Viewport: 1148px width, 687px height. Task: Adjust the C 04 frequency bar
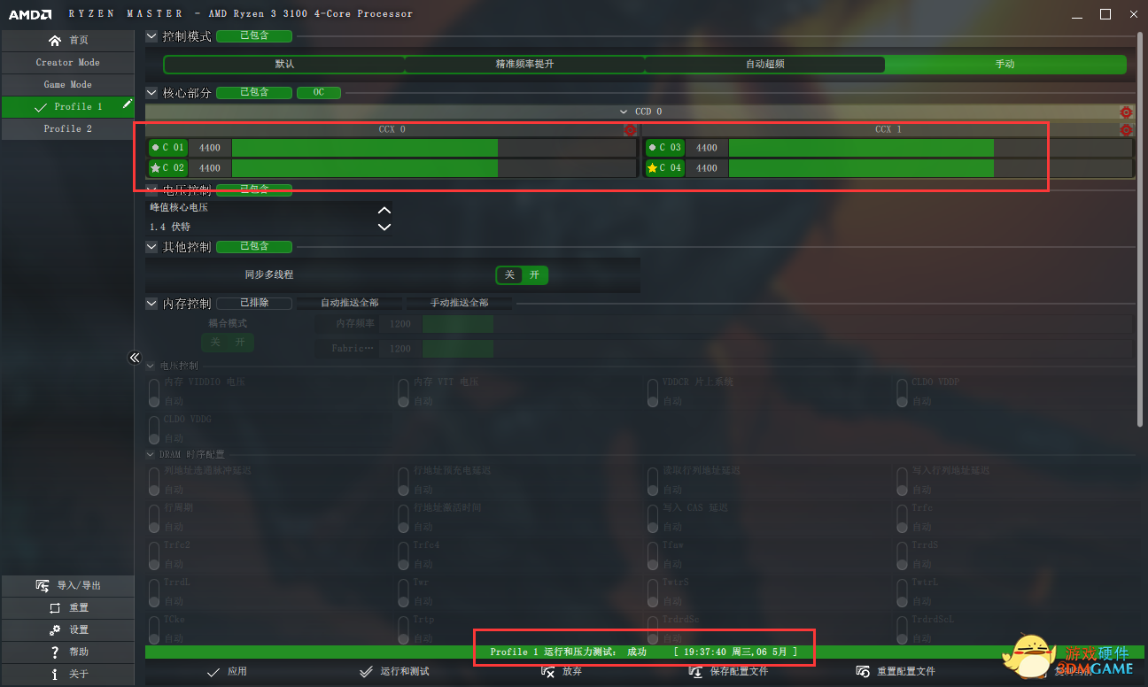930,168
